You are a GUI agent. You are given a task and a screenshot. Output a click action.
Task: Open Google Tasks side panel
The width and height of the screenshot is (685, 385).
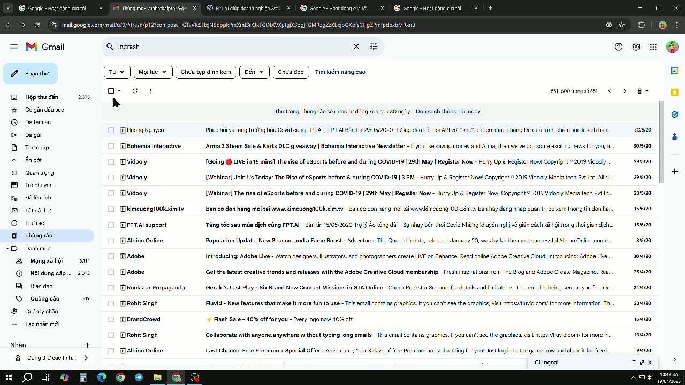pyautogui.click(x=675, y=114)
